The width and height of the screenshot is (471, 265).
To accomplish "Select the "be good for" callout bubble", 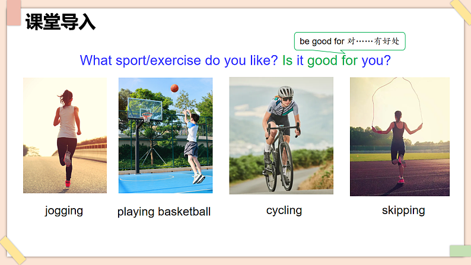I will coord(350,41).
